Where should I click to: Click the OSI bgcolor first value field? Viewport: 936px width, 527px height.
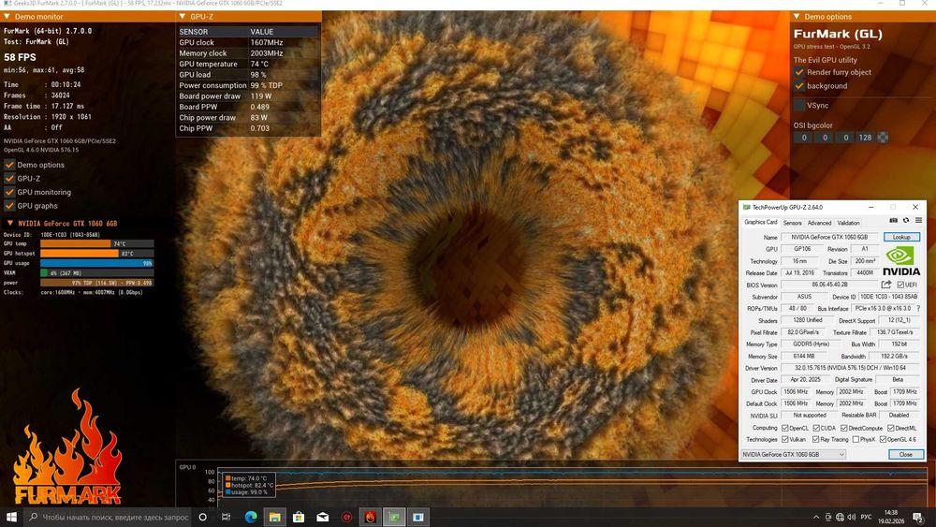pos(804,138)
